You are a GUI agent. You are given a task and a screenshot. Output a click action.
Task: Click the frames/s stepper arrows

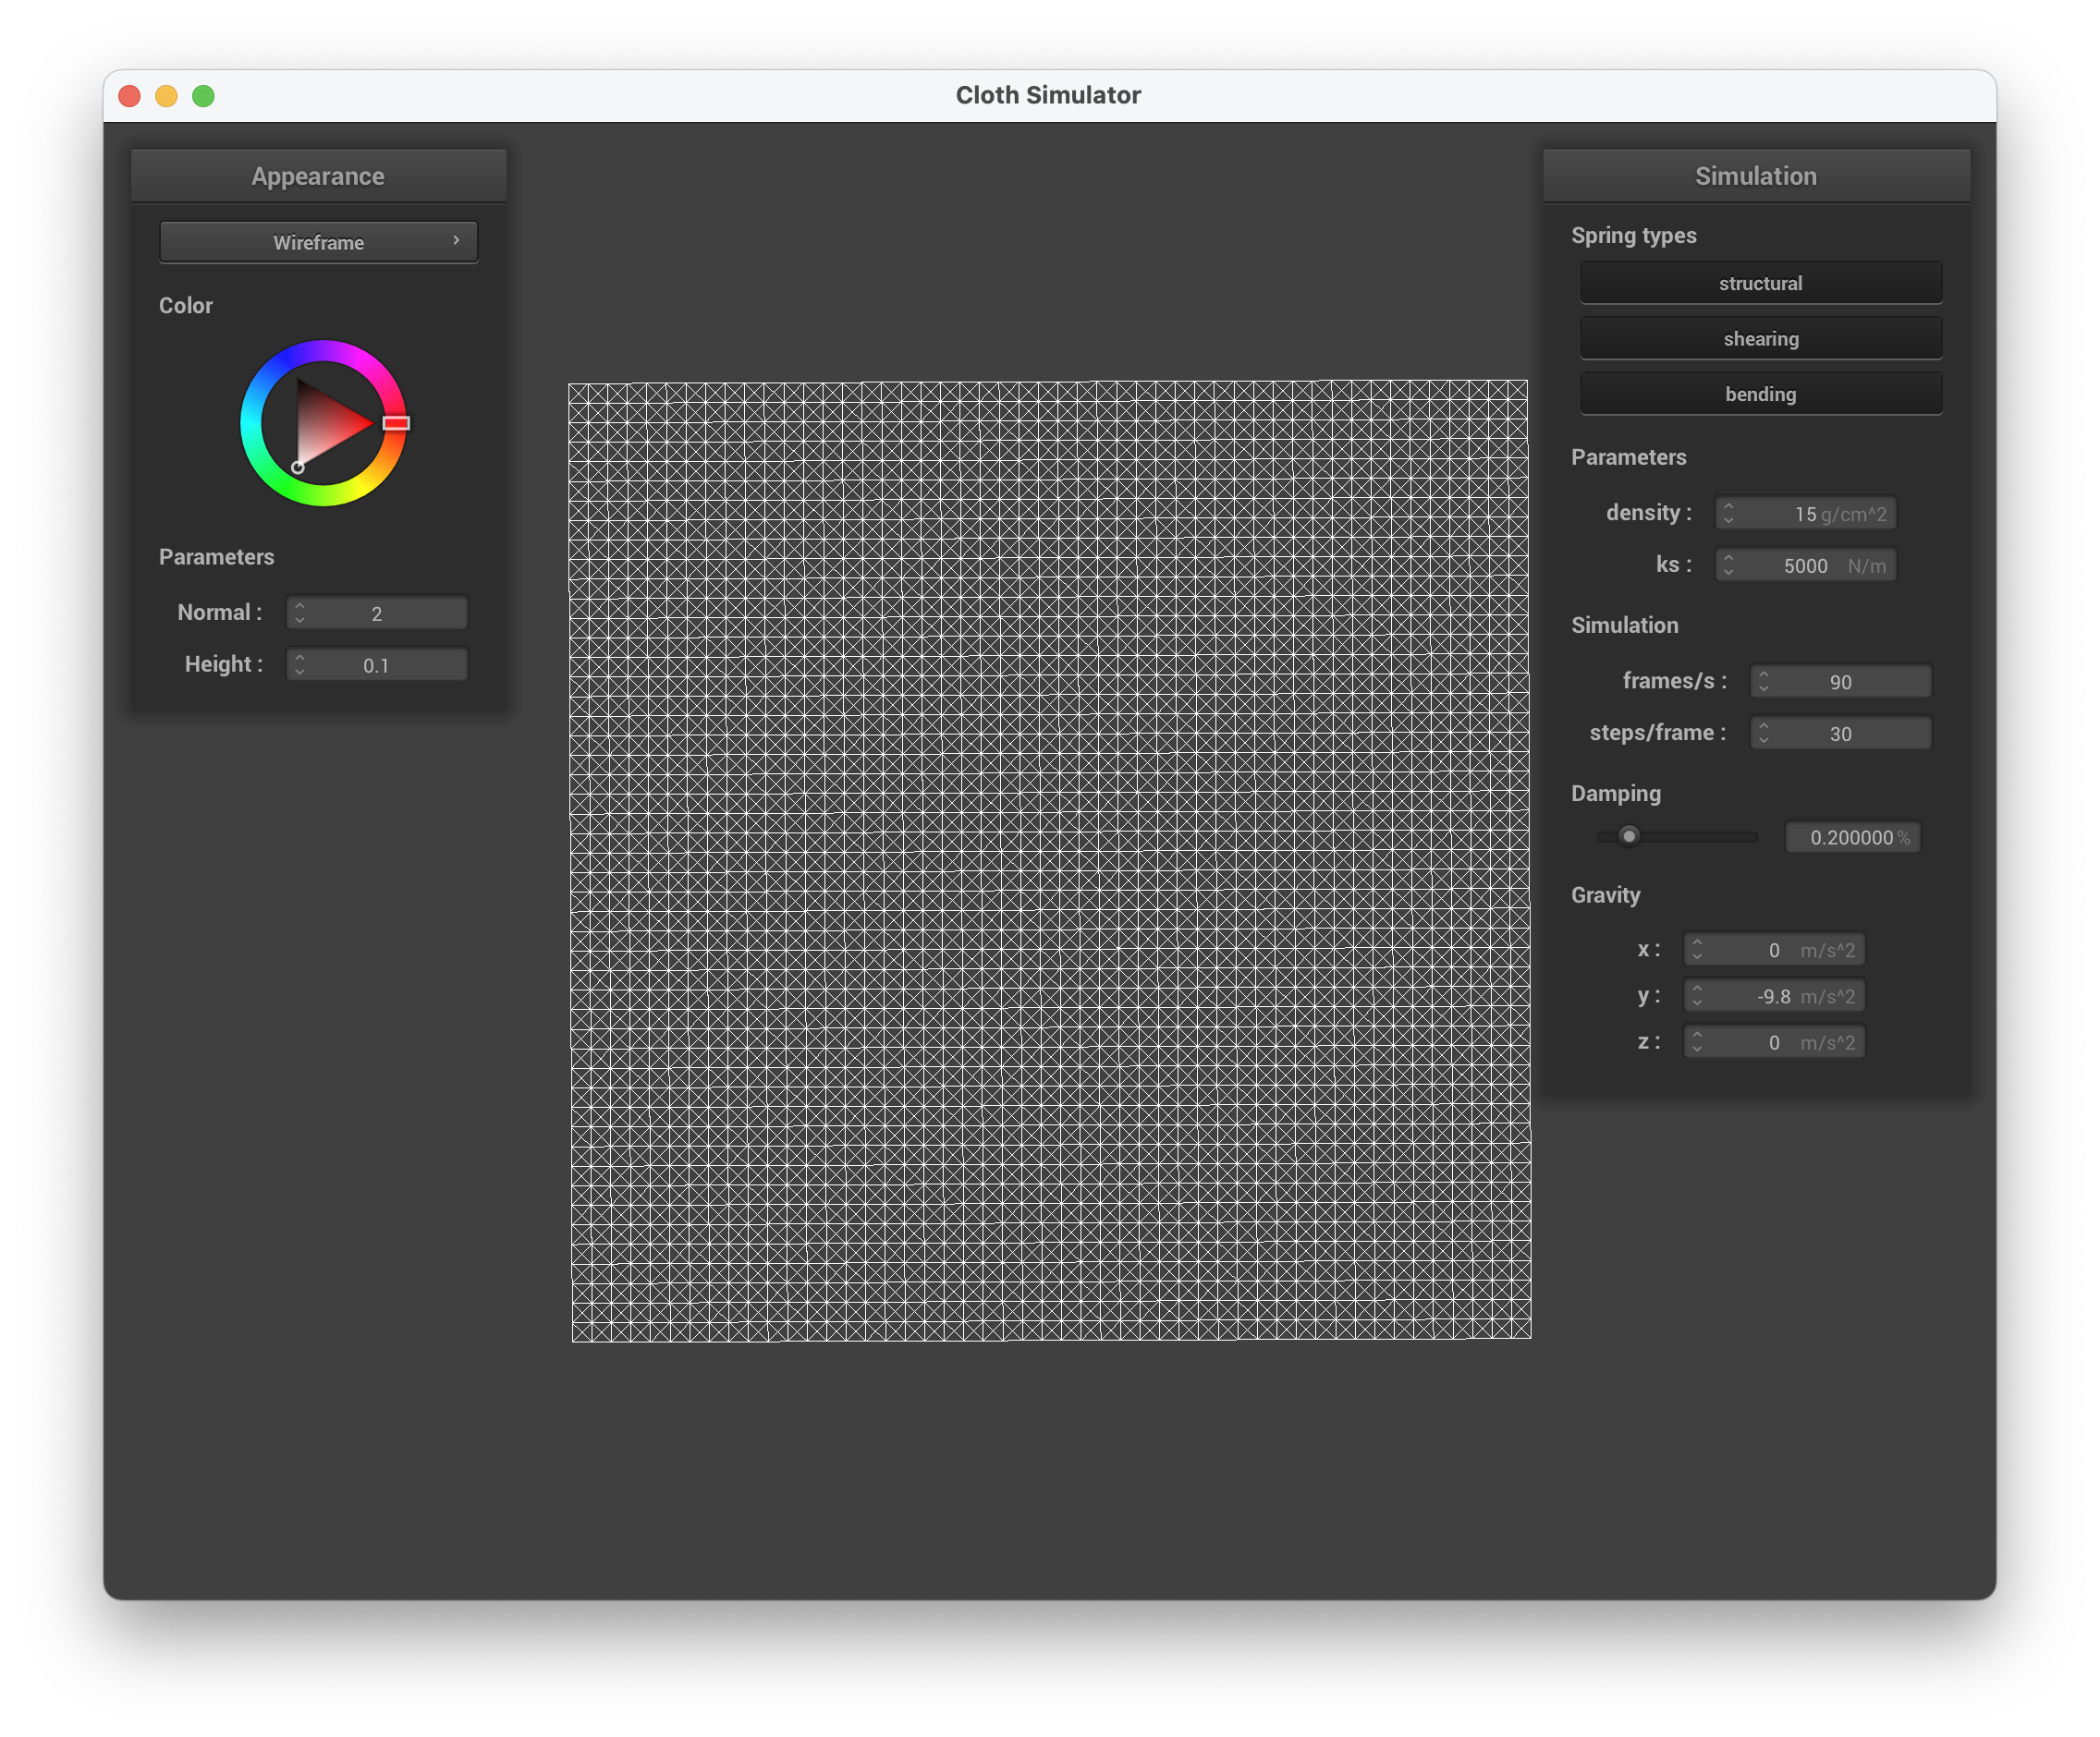tap(1763, 682)
